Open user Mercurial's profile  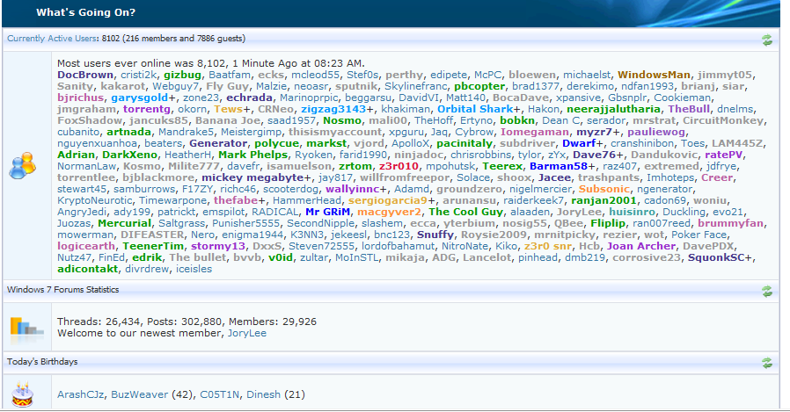(124, 223)
